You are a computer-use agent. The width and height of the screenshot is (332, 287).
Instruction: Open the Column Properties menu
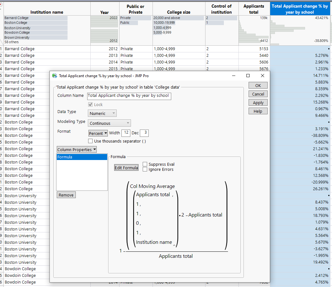76,149
